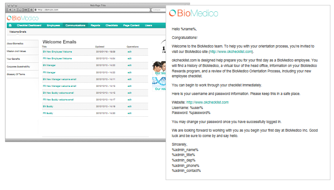
Task: Open About Biomedico in the sidebar
Action: (x=15, y=43)
